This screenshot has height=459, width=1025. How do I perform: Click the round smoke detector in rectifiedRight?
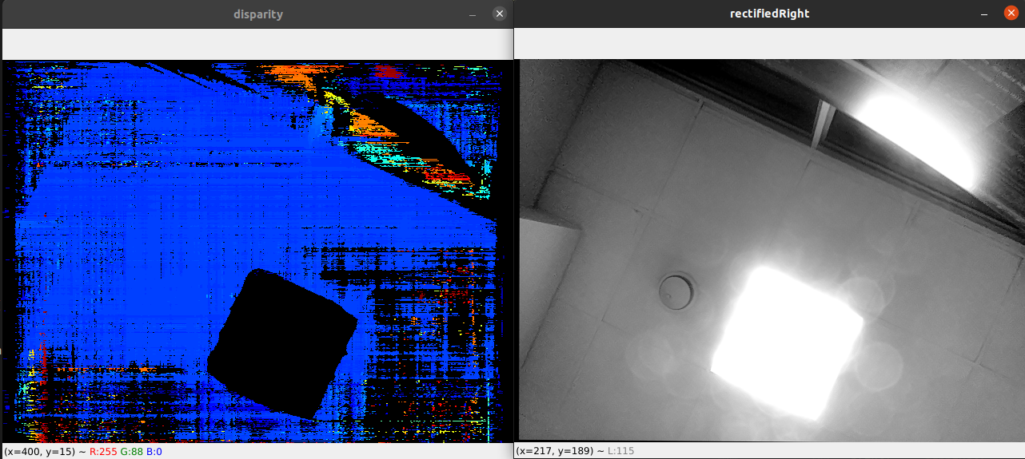click(676, 291)
